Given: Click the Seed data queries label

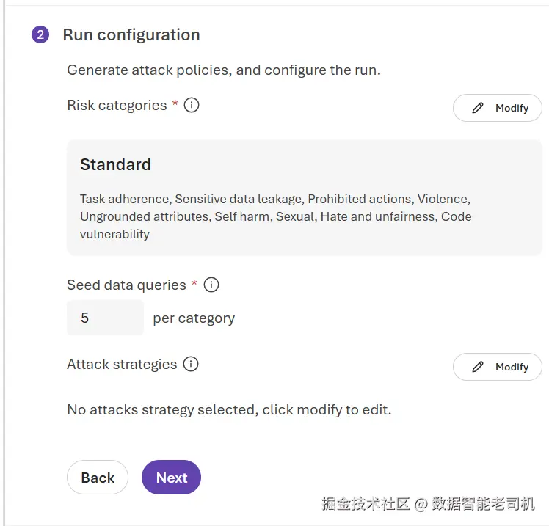Looking at the screenshot, I should (x=126, y=285).
